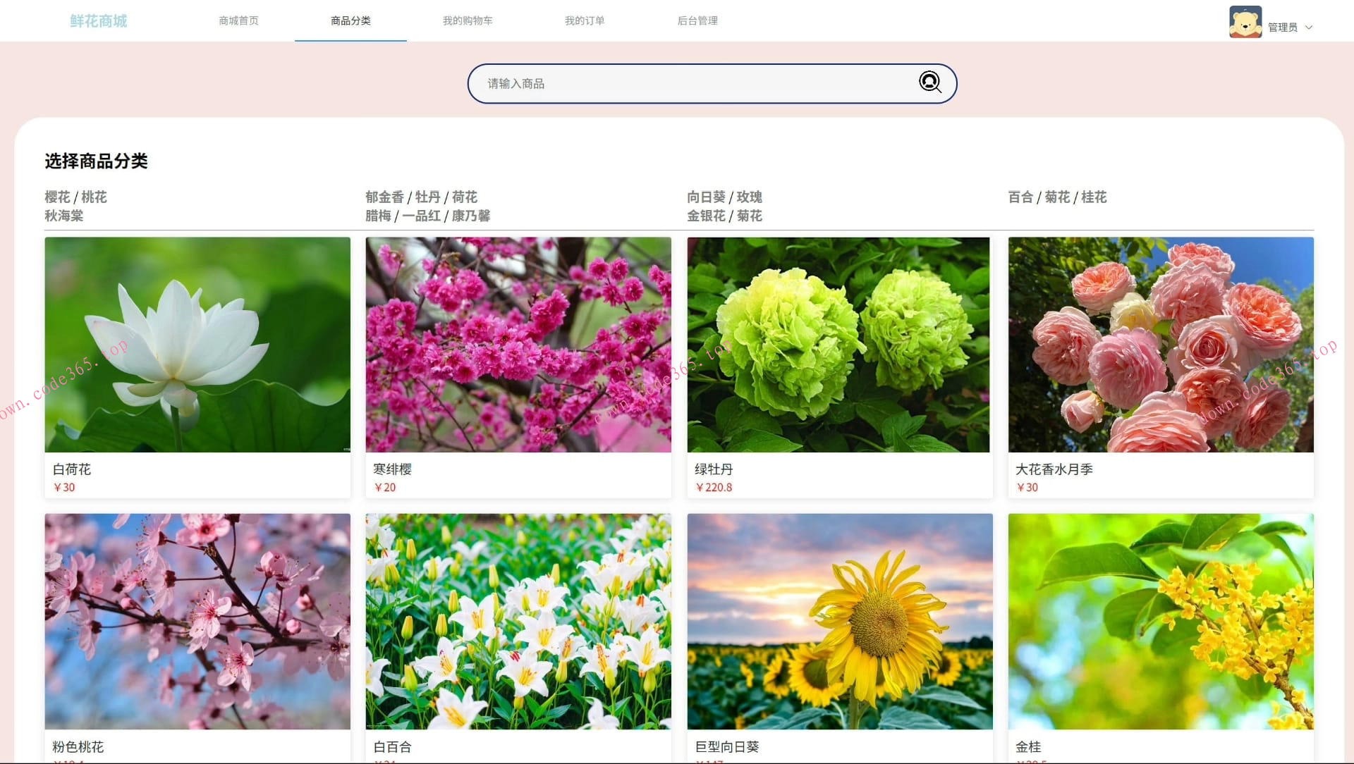1354x764 pixels.
Task: Open 后台管理 menu item
Action: tap(697, 21)
